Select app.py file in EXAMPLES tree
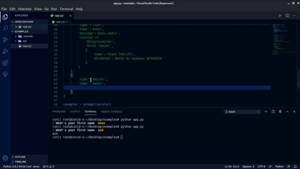 pos(29,46)
